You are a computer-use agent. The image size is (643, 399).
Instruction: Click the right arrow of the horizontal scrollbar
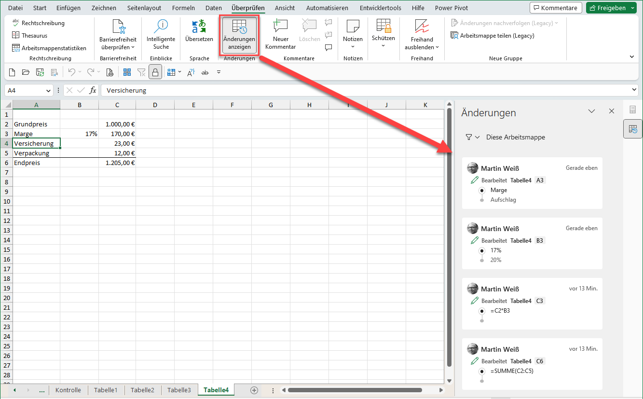[x=441, y=390]
